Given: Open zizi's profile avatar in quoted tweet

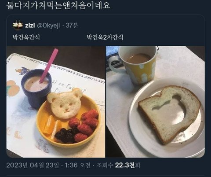Looking at the screenshot, I should pos(18,25).
